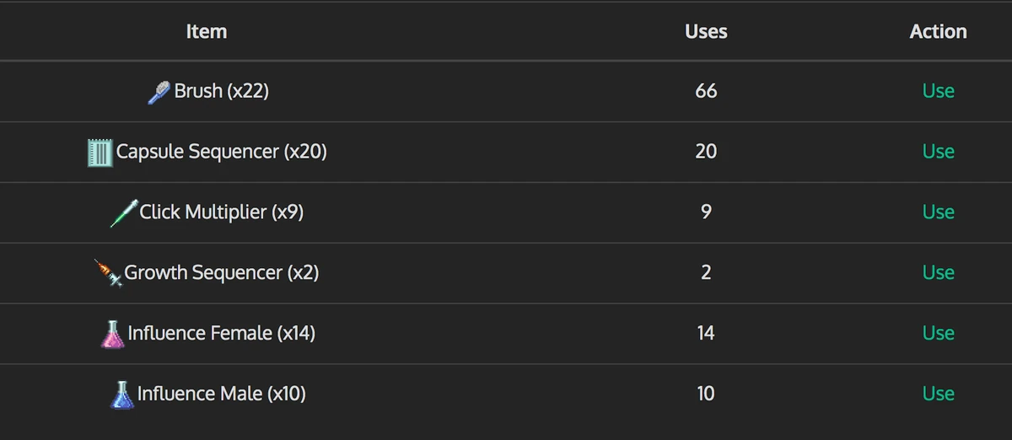Click the Growth Sequencer (x2) name
Image resolution: width=1012 pixels, height=440 pixels.
point(221,273)
